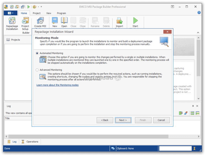Screen dimensions: 205x155
Task: Switch to the Project ribbon tab
Action: click(x=37, y=13)
